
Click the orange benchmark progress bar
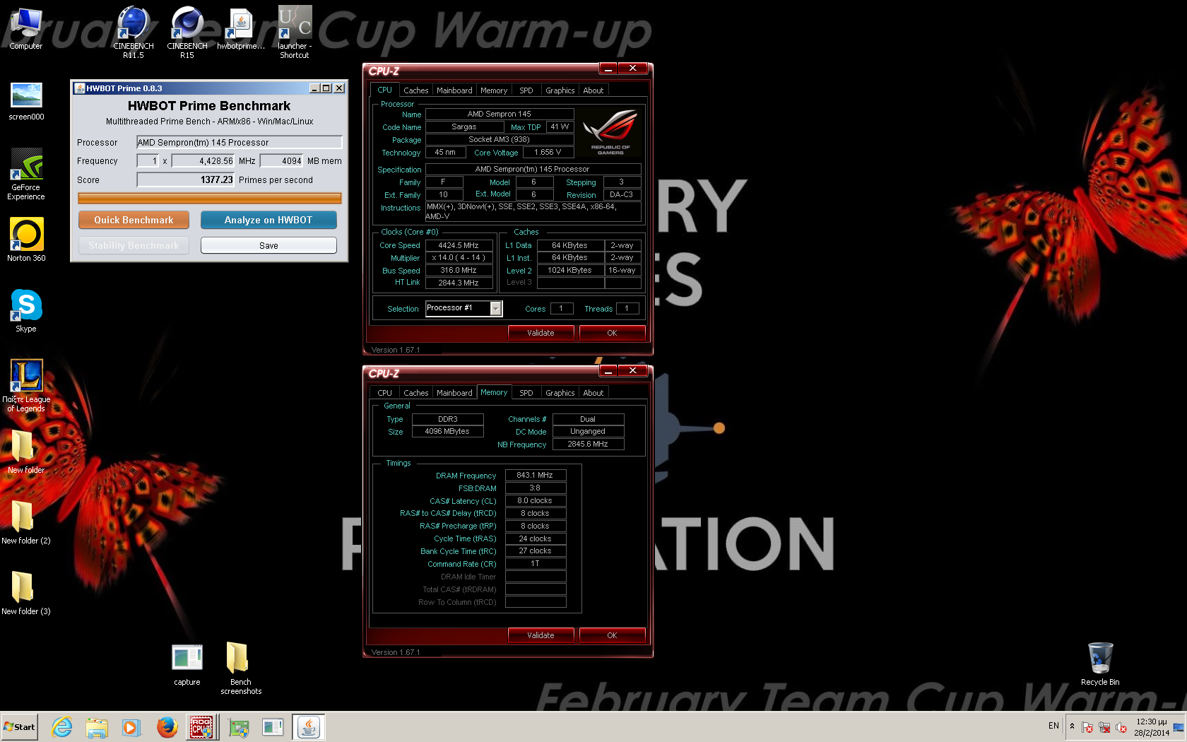point(209,198)
